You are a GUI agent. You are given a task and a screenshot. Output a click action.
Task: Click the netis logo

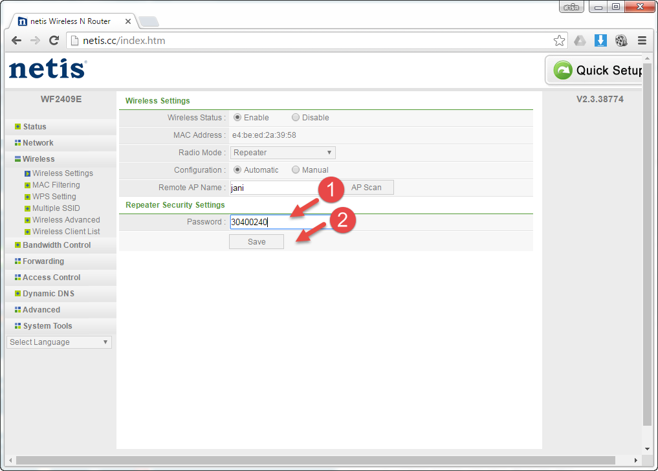48,69
